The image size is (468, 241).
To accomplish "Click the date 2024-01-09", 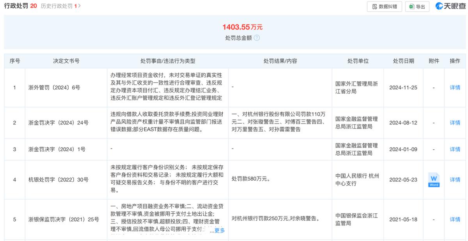I will 403,149.
